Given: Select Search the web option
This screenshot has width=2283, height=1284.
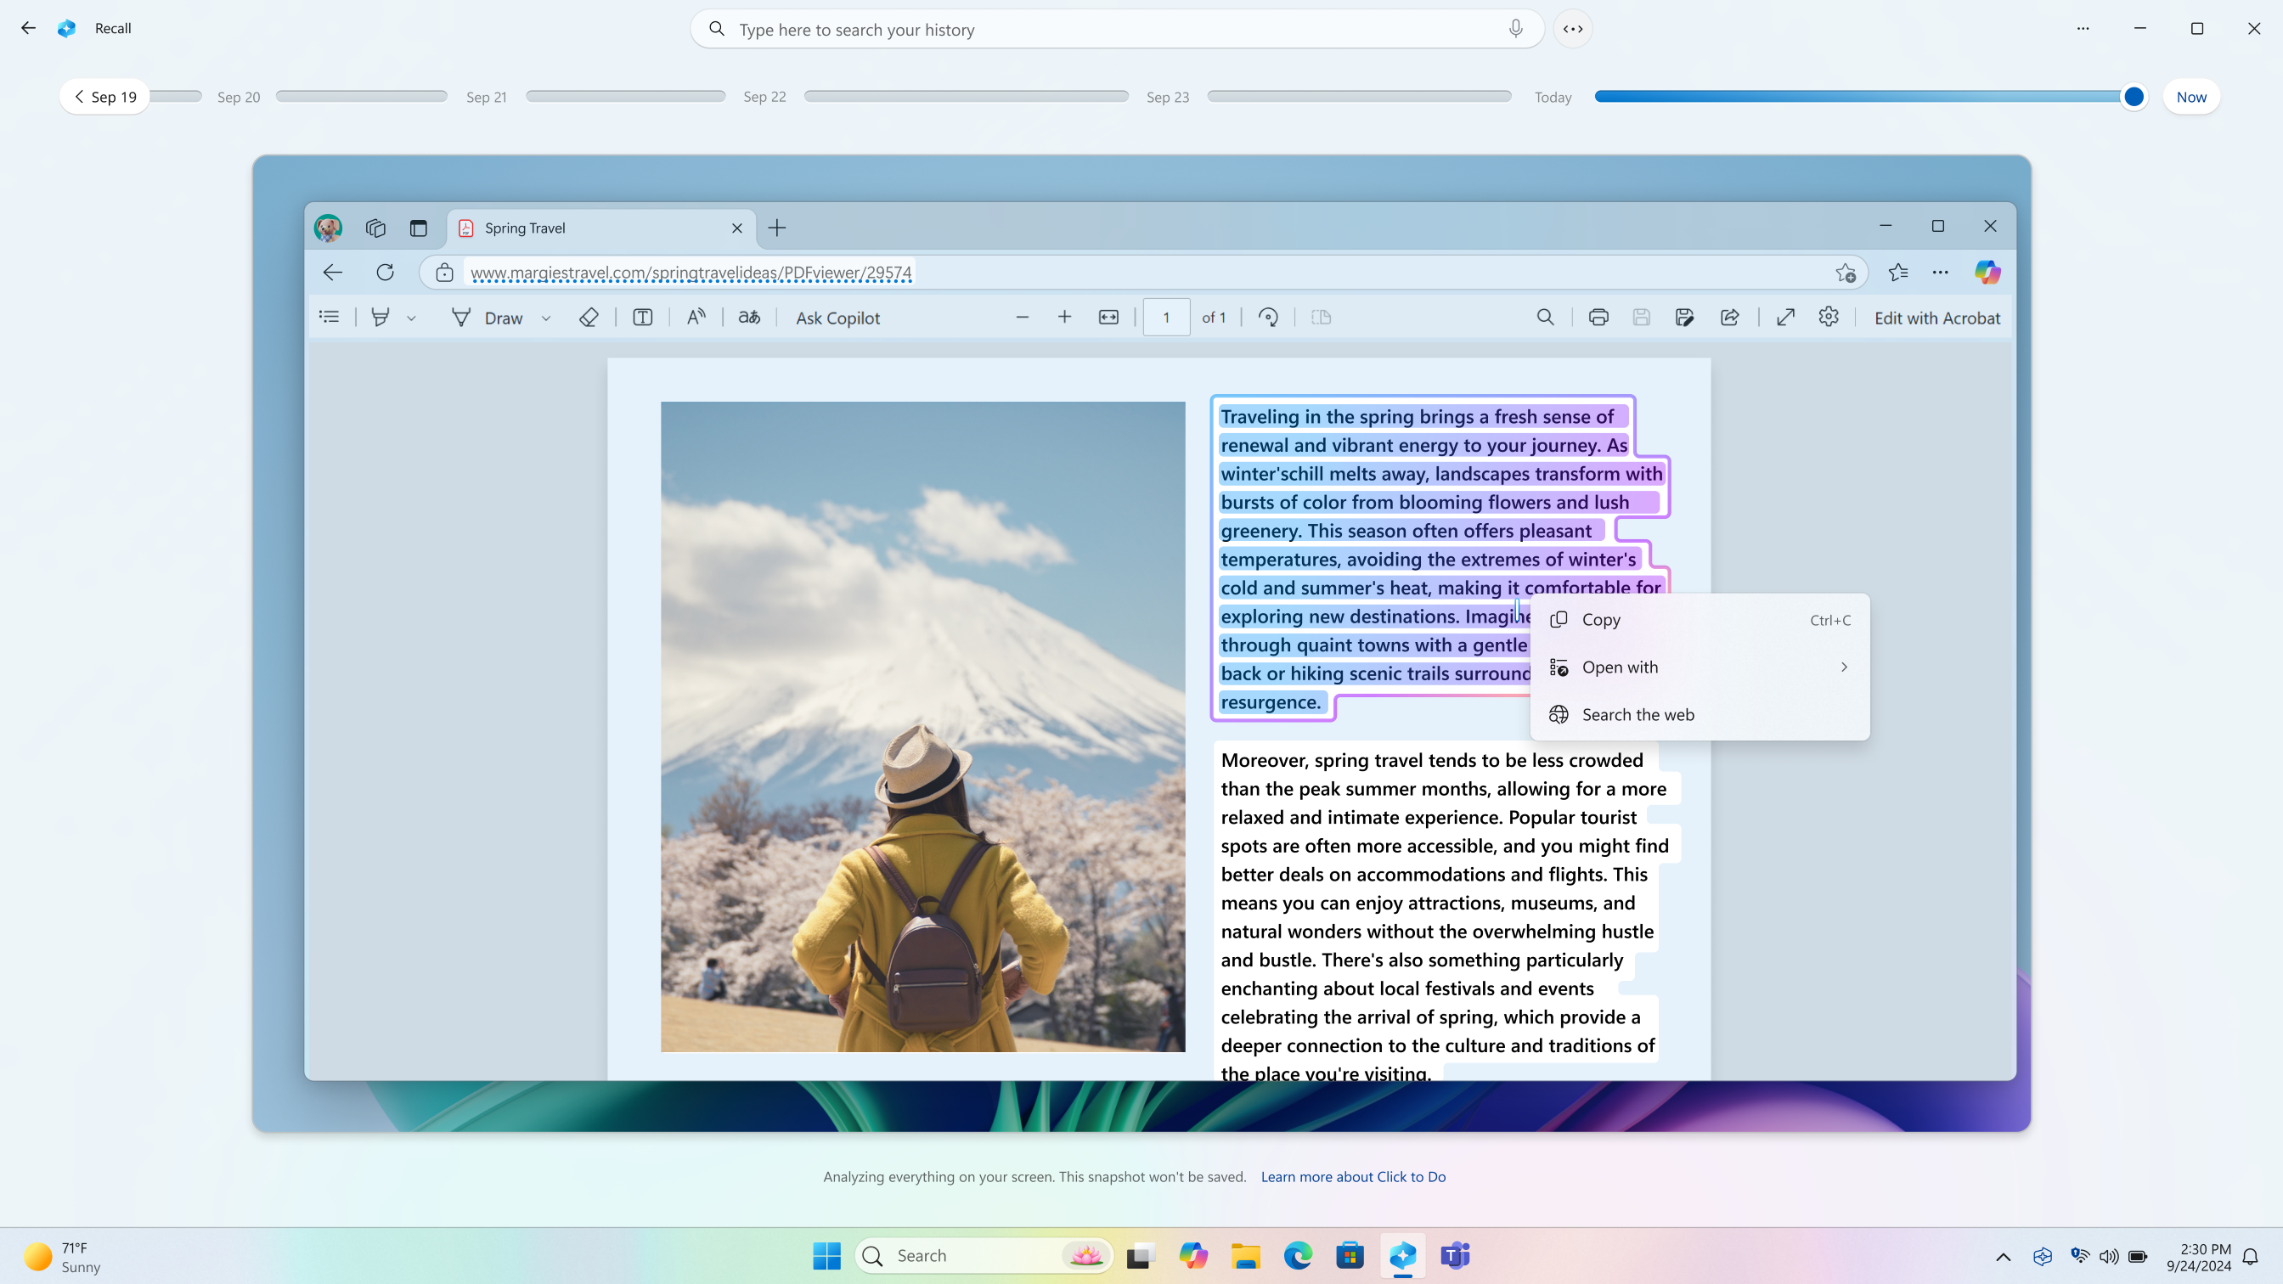Looking at the screenshot, I should 1638,713.
